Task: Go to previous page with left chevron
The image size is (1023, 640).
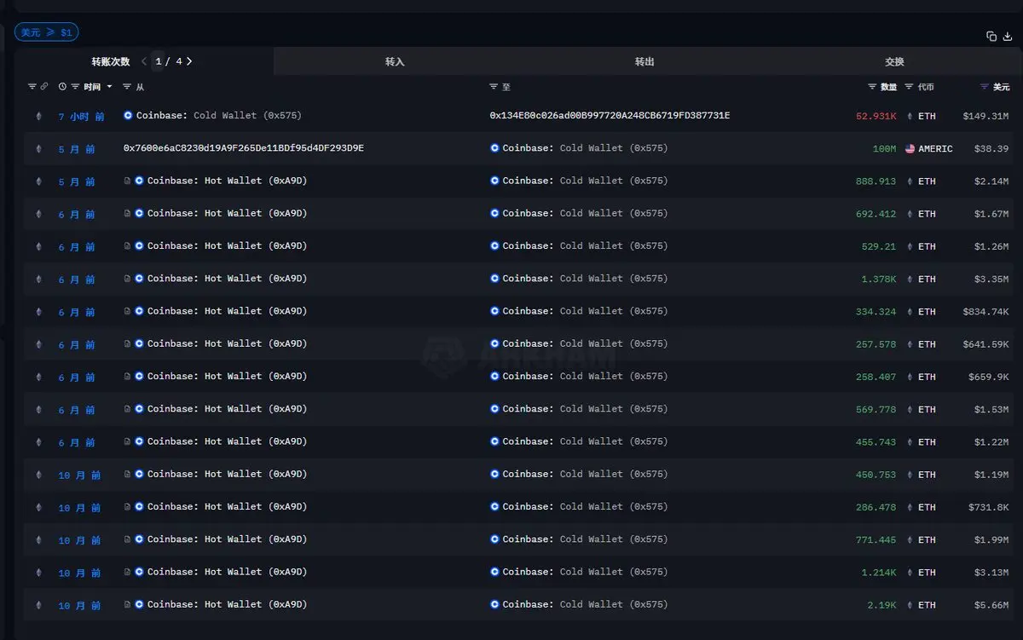Action: (143, 61)
